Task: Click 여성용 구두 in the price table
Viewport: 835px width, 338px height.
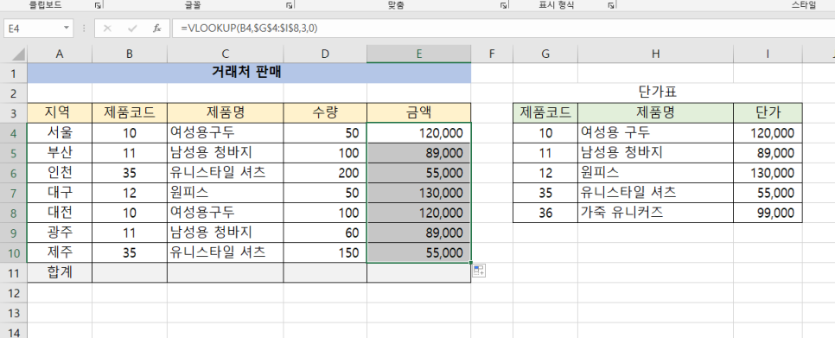Action: coord(655,132)
